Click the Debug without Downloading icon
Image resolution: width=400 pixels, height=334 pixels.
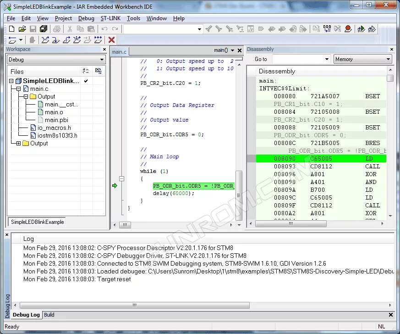pyautogui.click(x=372, y=29)
